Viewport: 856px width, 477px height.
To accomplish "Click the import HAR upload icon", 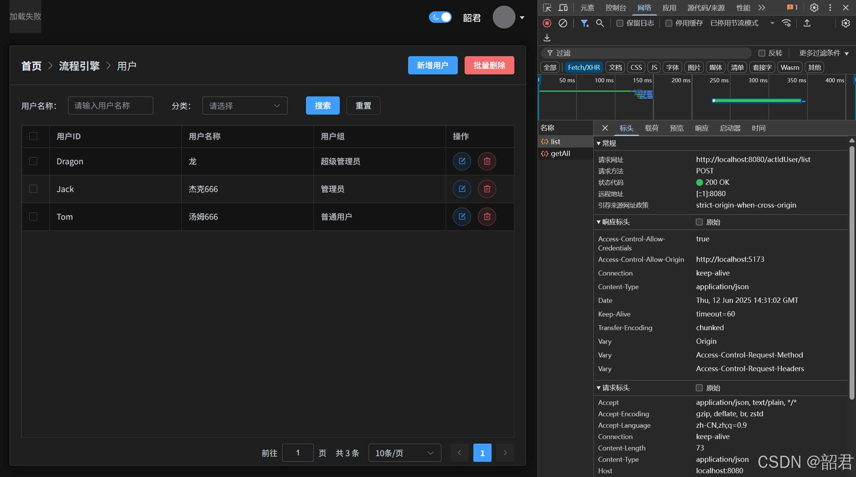I will click(807, 23).
